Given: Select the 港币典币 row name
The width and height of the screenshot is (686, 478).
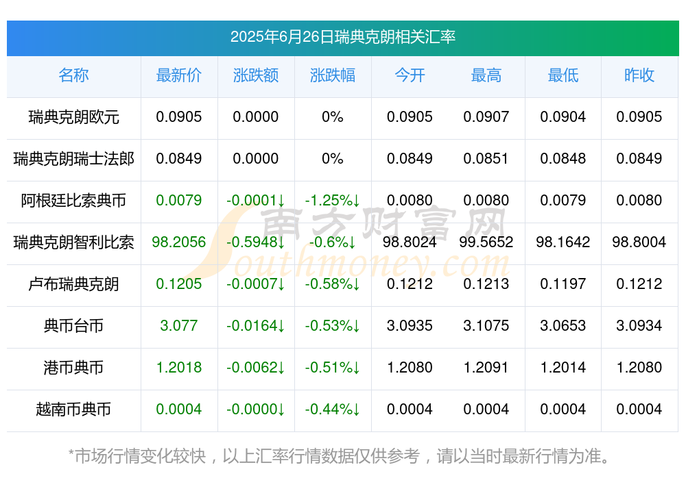Looking at the screenshot, I should 73,368.
